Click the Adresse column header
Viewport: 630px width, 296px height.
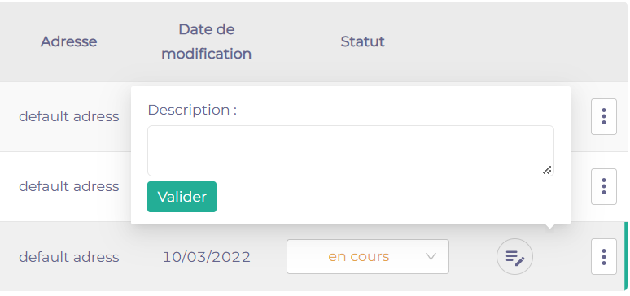pyautogui.click(x=68, y=41)
